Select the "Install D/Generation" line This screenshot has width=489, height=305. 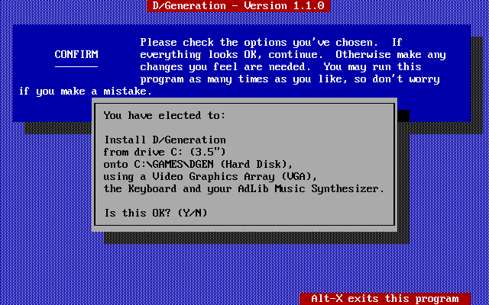coord(165,140)
